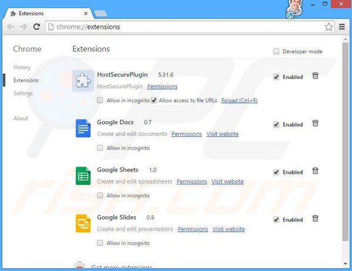Open the Chrome hamburger menu

(x=342, y=26)
